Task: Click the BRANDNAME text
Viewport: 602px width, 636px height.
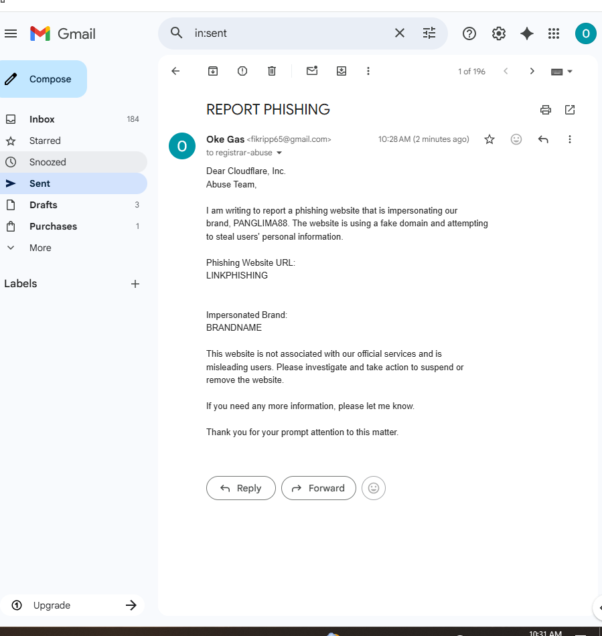Action: [234, 328]
